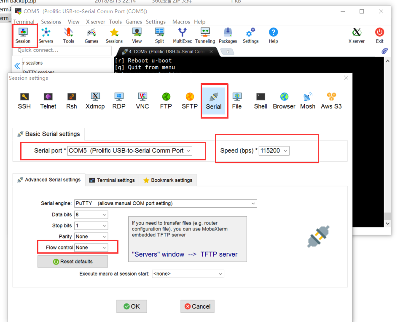This screenshot has width=403, height=322.
Task: Choose the RDP session type
Action: pyautogui.click(x=119, y=101)
